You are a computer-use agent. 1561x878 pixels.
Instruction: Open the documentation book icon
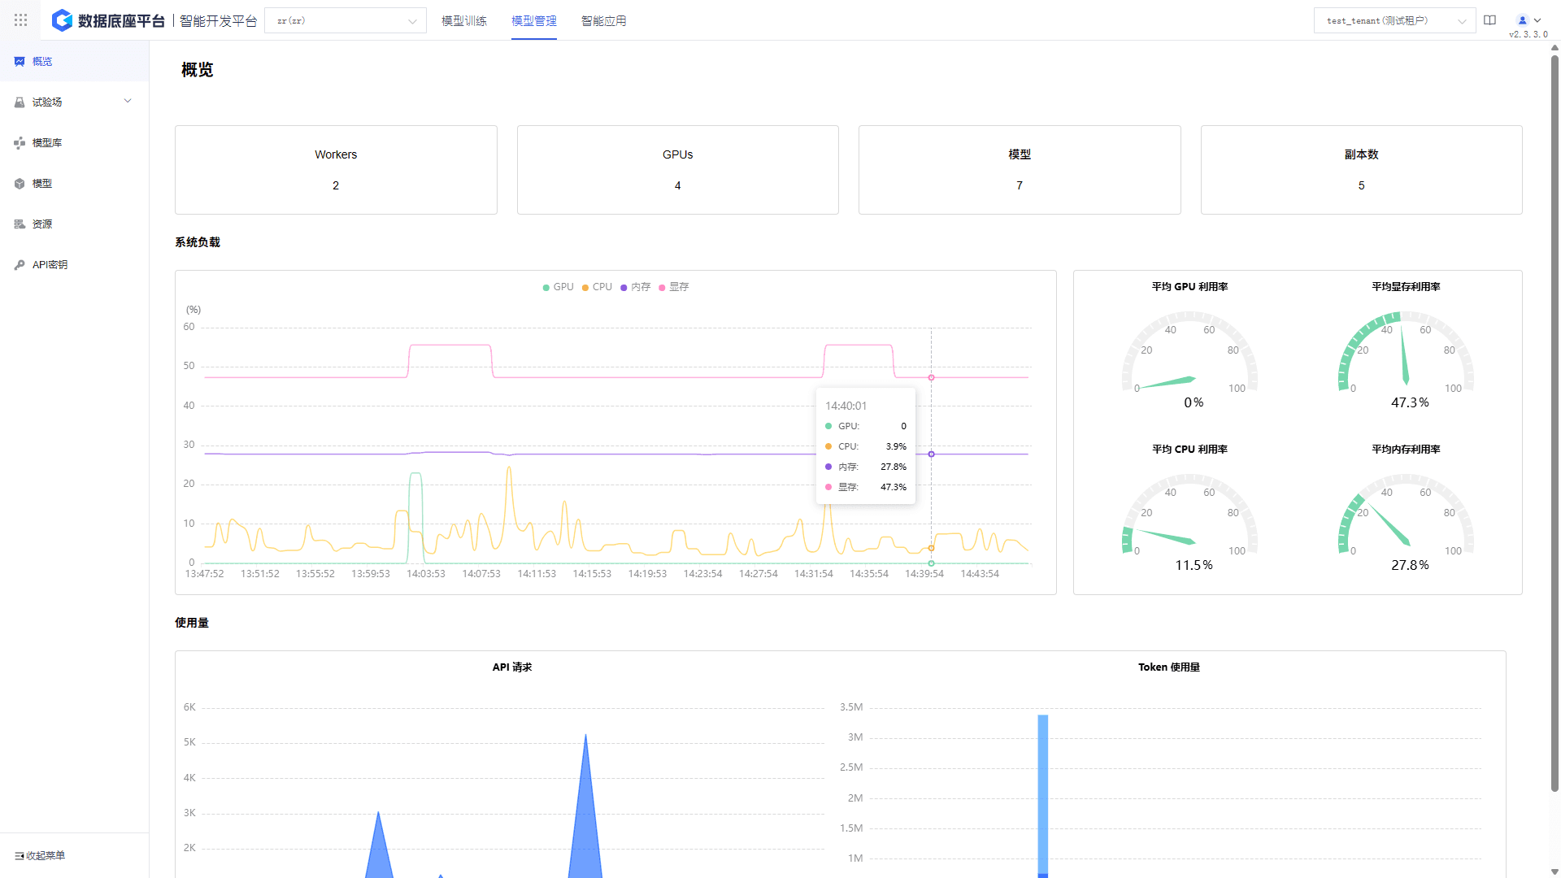(x=1489, y=20)
